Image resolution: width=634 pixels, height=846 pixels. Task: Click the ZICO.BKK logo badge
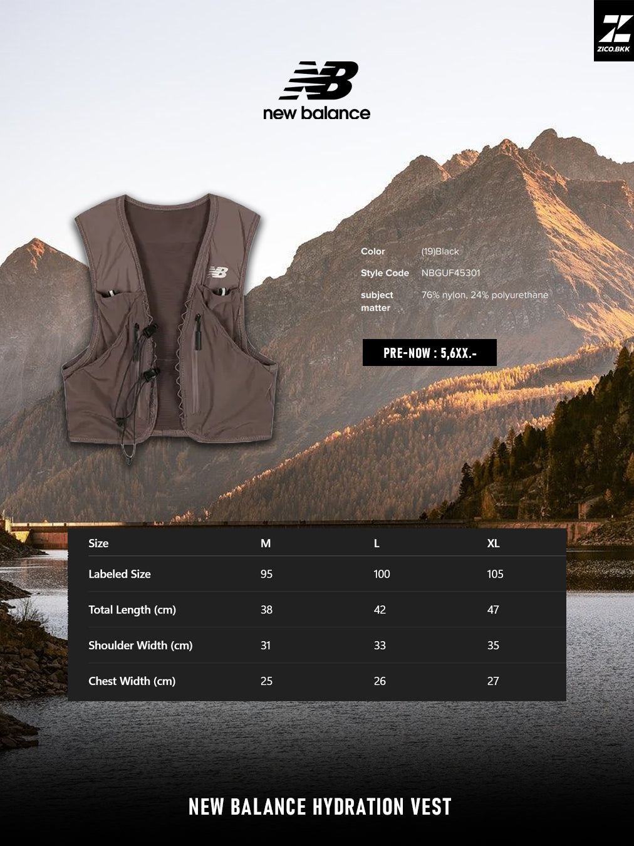[x=614, y=31]
